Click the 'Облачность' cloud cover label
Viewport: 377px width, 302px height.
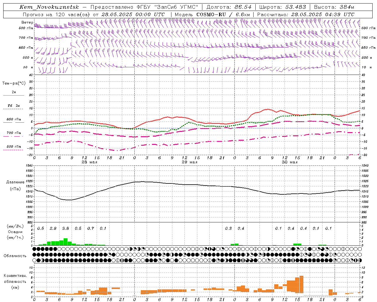(15, 256)
